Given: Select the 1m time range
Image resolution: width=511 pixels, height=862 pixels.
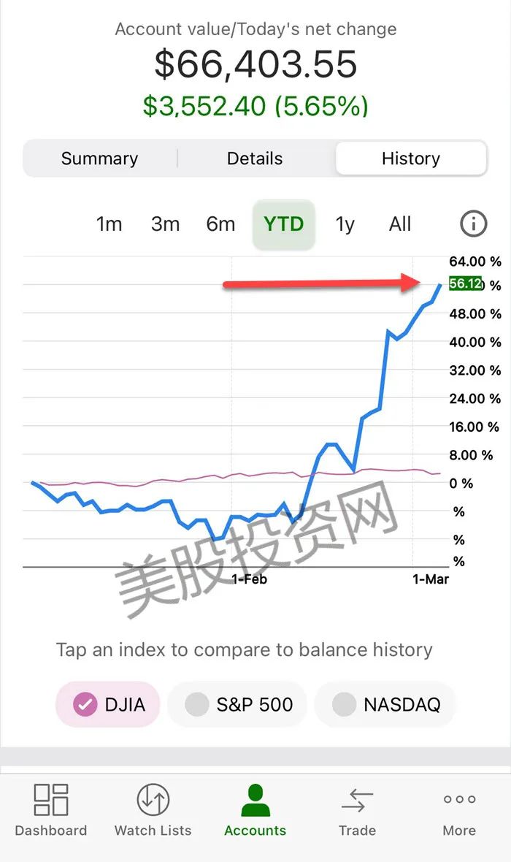Looking at the screenshot, I should tap(109, 224).
